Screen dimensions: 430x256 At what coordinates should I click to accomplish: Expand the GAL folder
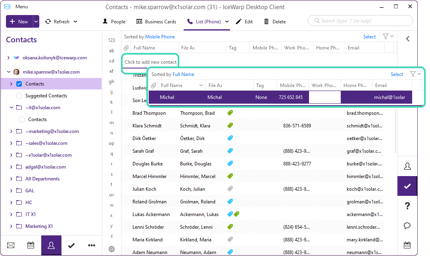point(11,191)
